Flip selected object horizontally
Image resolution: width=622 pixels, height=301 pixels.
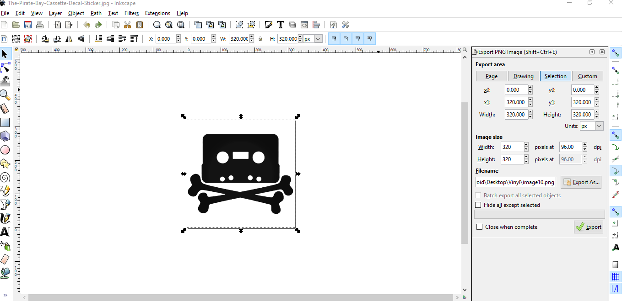pos(69,39)
